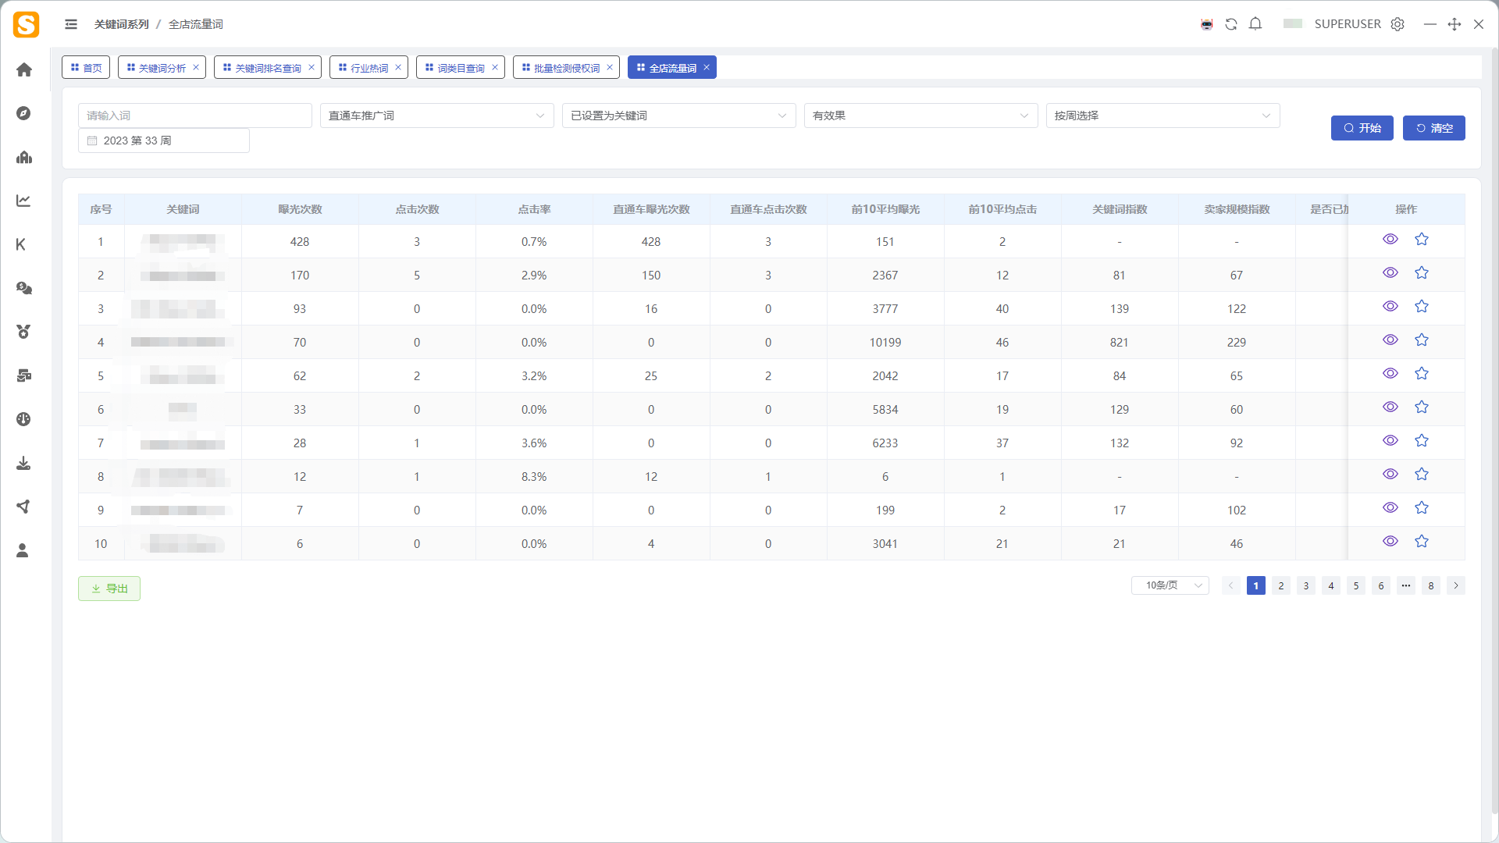1499x843 pixels.
Task: Click the 曝光次数 column header
Action: click(x=300, y=209)
